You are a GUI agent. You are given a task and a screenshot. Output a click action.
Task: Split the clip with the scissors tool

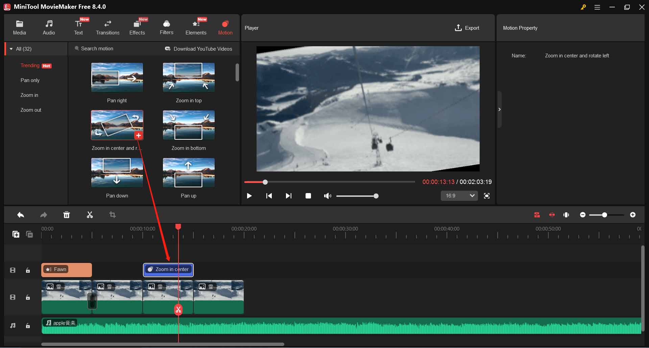click(x=90, y=215)
